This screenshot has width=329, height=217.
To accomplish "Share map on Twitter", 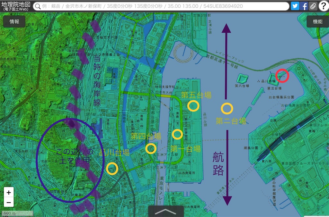I will pos(295,6).
